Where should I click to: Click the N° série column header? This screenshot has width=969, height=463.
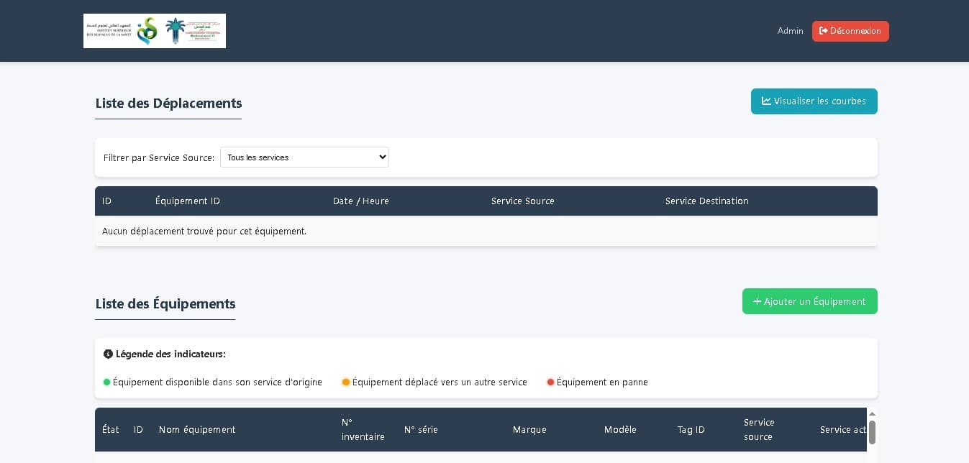421,430
